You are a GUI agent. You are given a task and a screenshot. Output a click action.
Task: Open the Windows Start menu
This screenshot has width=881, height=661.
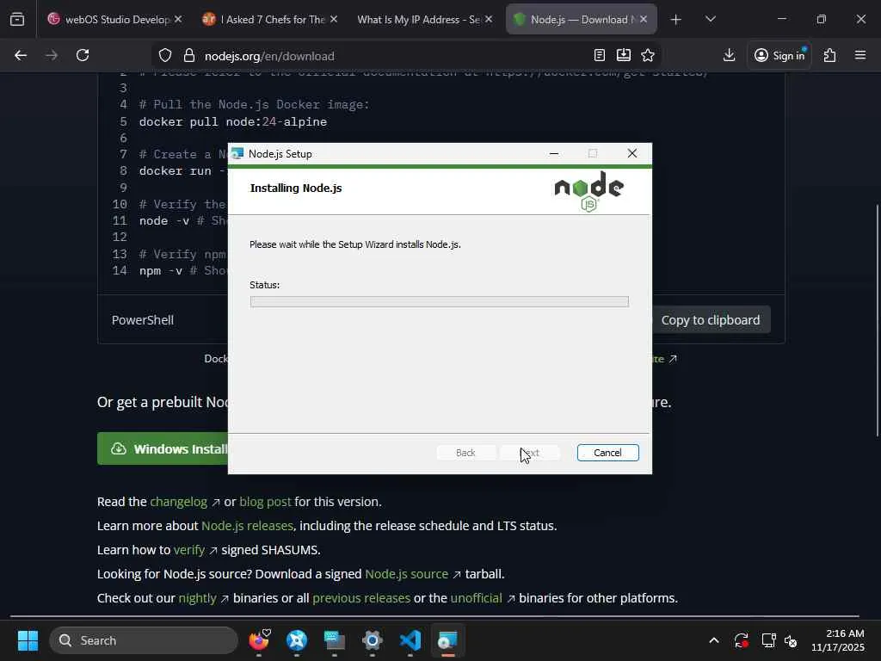(x=28, y=640)
